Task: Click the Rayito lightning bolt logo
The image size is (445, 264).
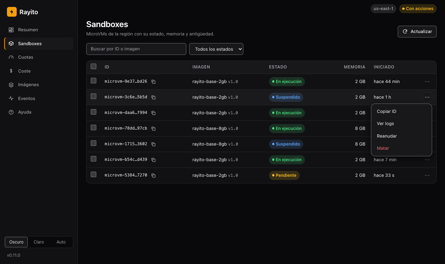Action: coord(12,12)
